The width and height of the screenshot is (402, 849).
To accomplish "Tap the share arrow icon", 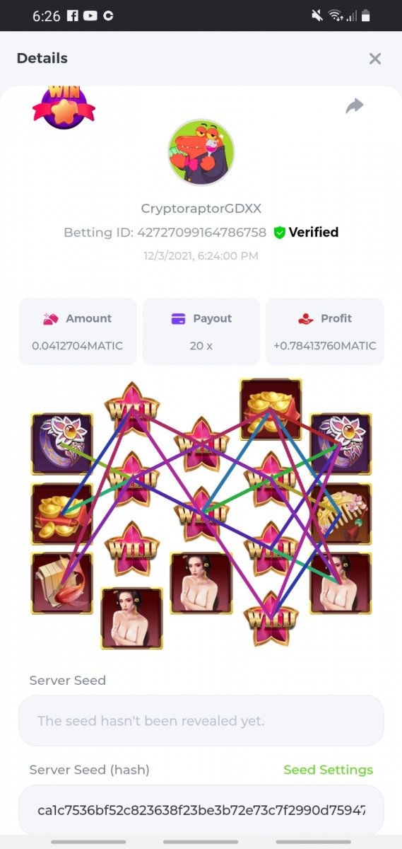I will coord(354,106).
